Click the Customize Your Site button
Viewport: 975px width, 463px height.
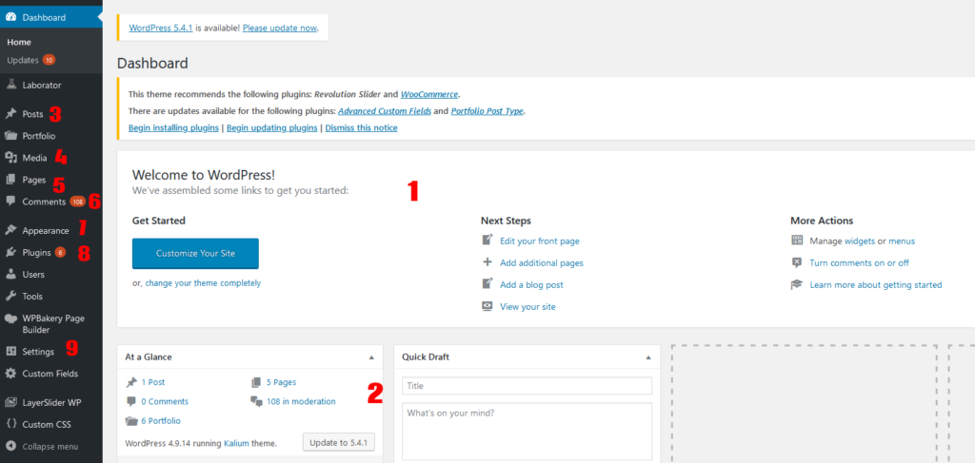pos(195,253)
